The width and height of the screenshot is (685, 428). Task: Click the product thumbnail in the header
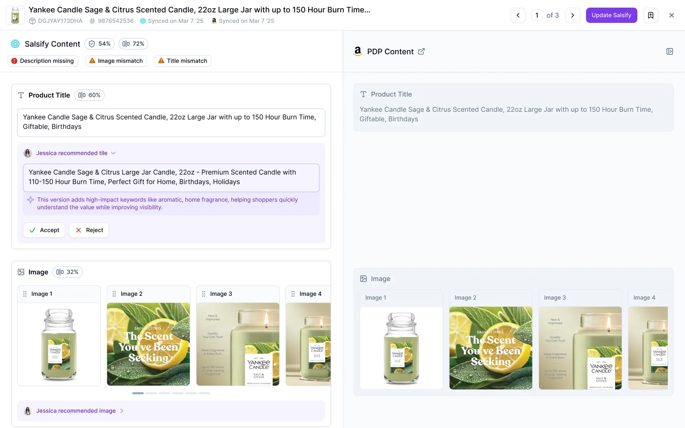[15, 15]
